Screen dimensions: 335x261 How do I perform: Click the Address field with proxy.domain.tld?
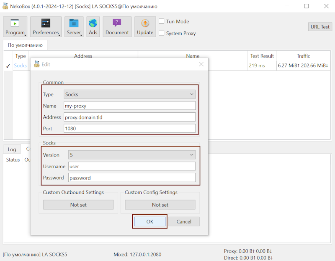(129, 117)
